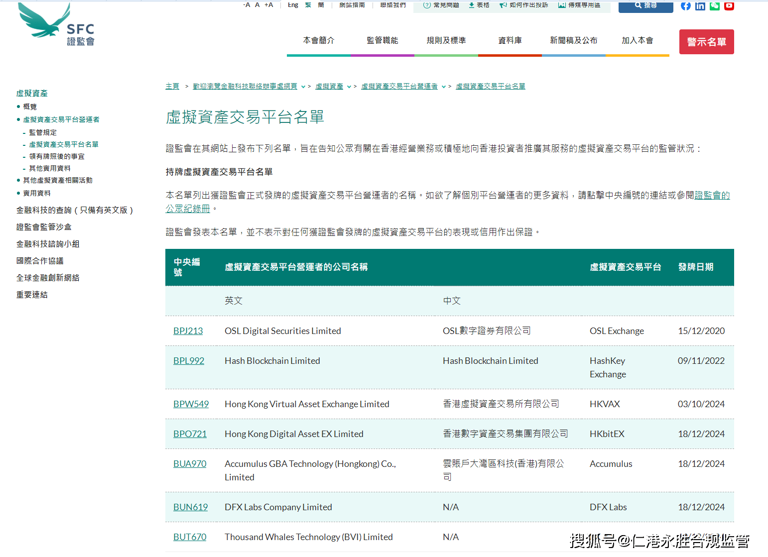The height and width of the screenshot is (557, 768).
Task: Expand chevron after 虛擬資產交易平台營運者 breadcrumb
Action: [x=443, y=87]
